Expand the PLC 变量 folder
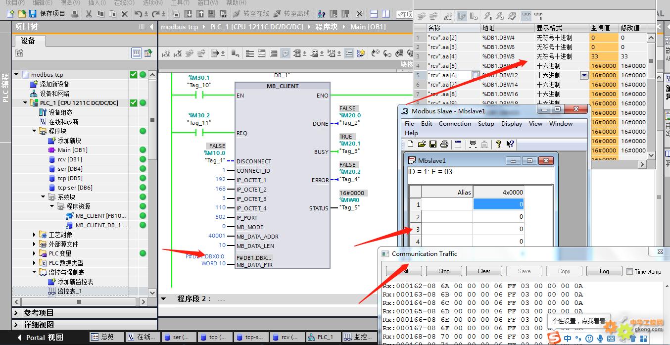 [x=35, y=253]
